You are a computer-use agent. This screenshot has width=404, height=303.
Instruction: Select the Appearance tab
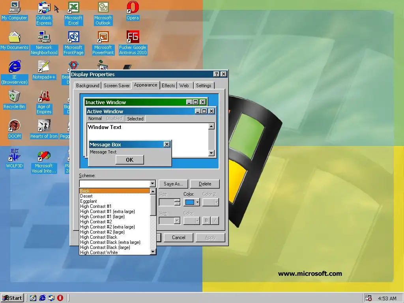pos(146,85)
